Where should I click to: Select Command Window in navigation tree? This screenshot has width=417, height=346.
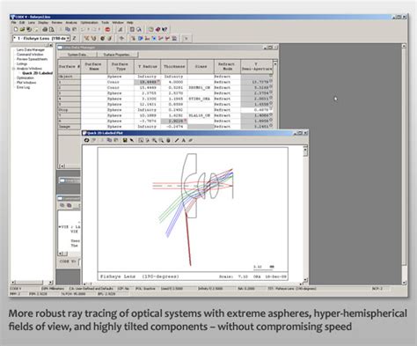coord(30,55)
